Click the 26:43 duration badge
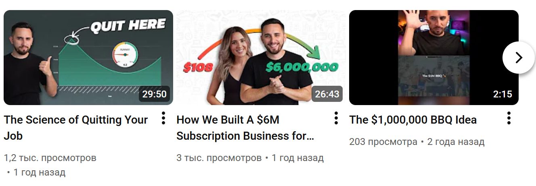 (x=327, y=94)
